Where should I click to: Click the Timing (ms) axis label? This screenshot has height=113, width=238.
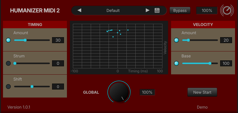coord(138,71)
